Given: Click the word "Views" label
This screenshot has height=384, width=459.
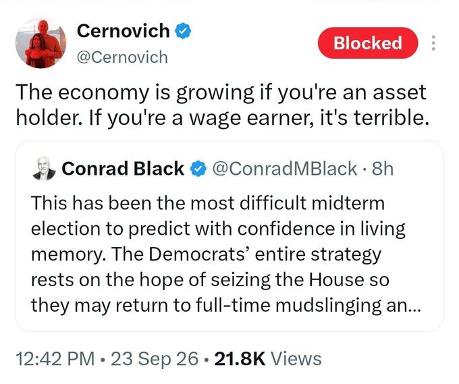Looking at the screenshot, I should tap(296, 358).
